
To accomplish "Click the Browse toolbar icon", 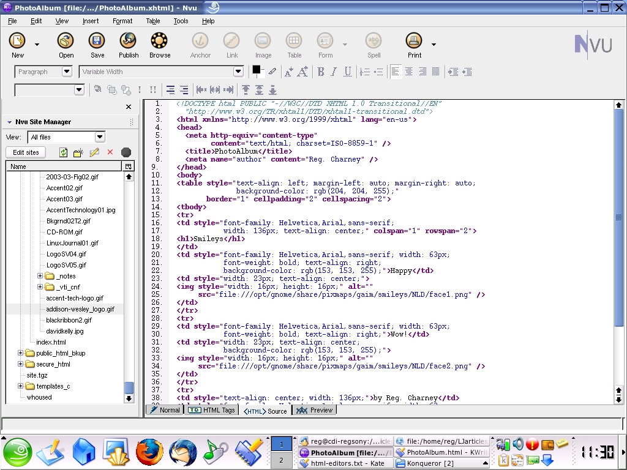I will tap(159, 42).
